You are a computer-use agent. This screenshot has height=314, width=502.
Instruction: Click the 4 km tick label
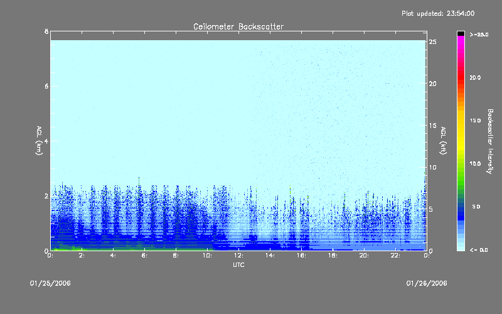pos(46,141)
